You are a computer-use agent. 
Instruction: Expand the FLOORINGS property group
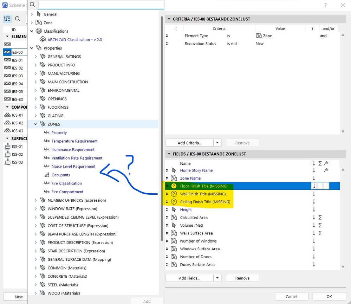pyautogui.click(x=35, y=107)
